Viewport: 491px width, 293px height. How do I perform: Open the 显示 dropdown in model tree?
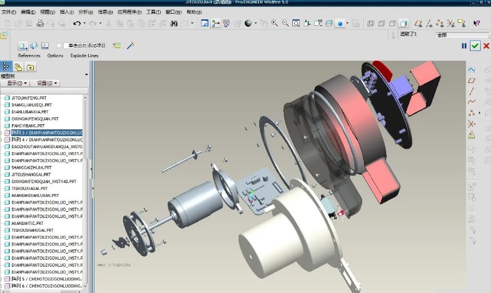tap(17, 84)
